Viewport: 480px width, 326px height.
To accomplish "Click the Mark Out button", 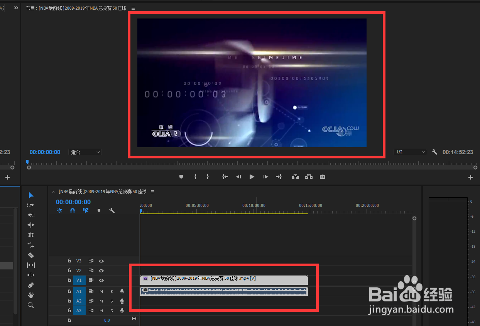I will coord(208,177).
